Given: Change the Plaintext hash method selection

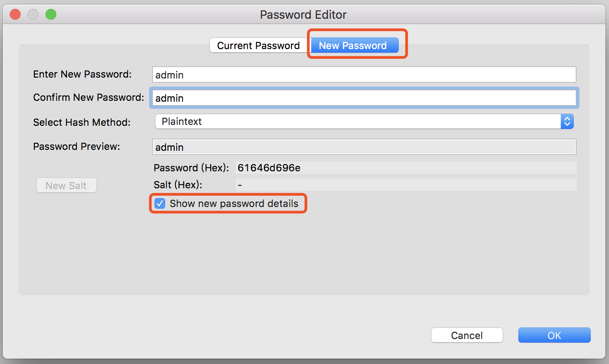Looking at the screenshot, I should click(x=357, y=121).
